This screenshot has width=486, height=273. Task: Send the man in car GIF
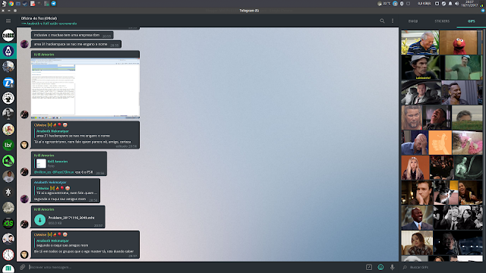(x=421, y=93)
